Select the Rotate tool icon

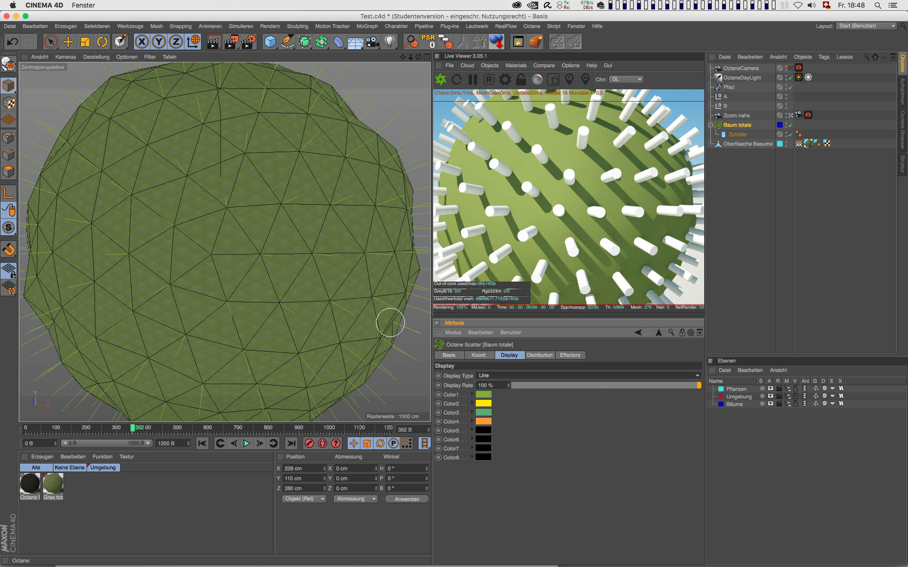[x=102, y=42]
